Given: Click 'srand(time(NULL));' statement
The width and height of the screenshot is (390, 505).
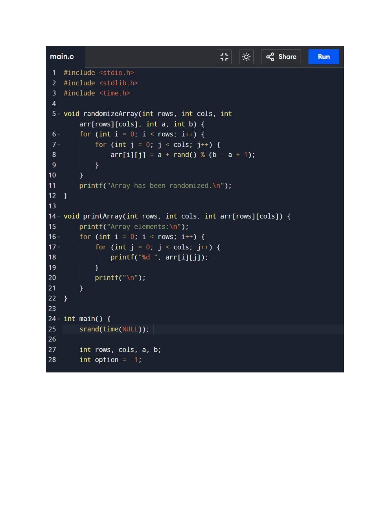Looking at the screenshot, I should [114, 329].
